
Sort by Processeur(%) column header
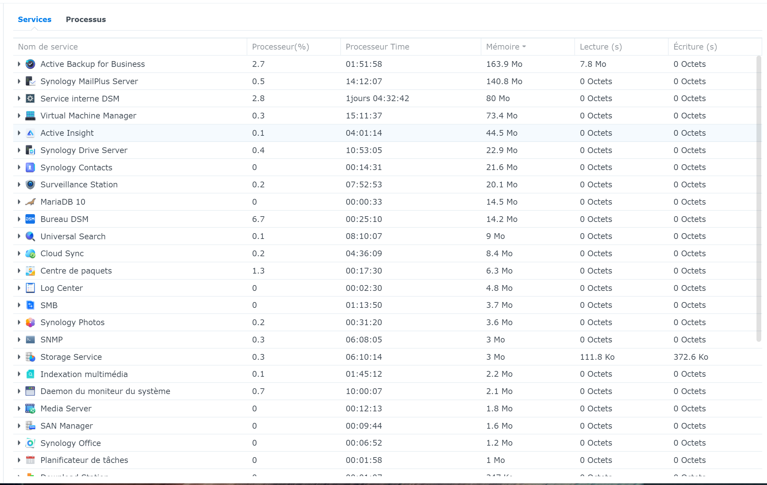[294, 47]
